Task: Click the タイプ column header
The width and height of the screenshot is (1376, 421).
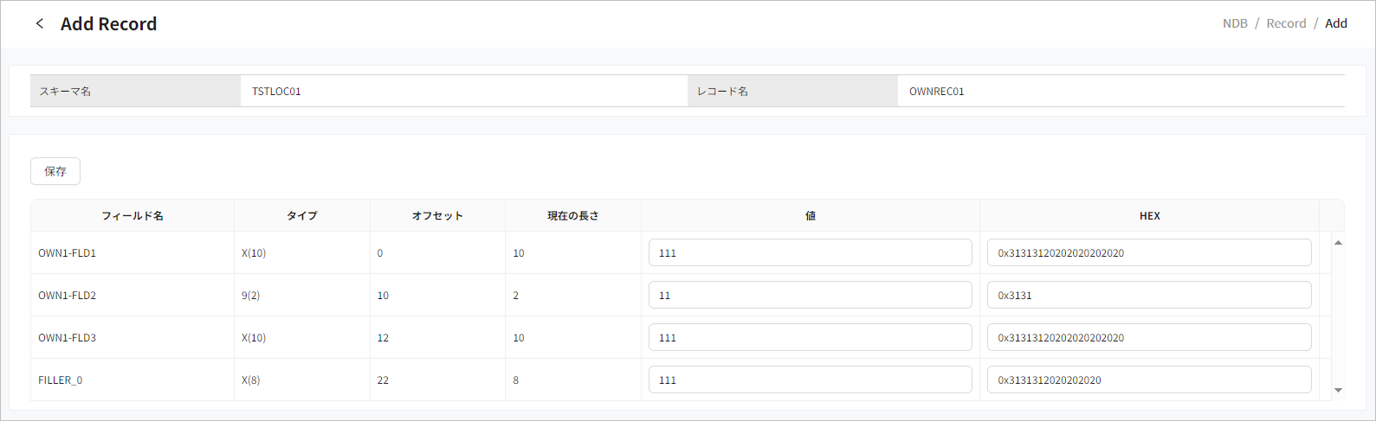Action: [x=302, y=216]
